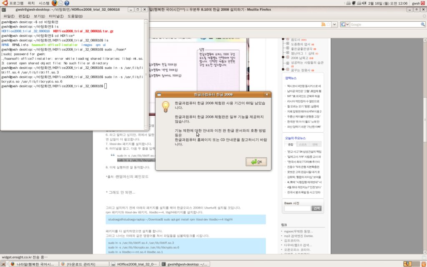427x267 pixels.
Task: Open Firefox from the top panel launcher
Action: pos(55,3)
